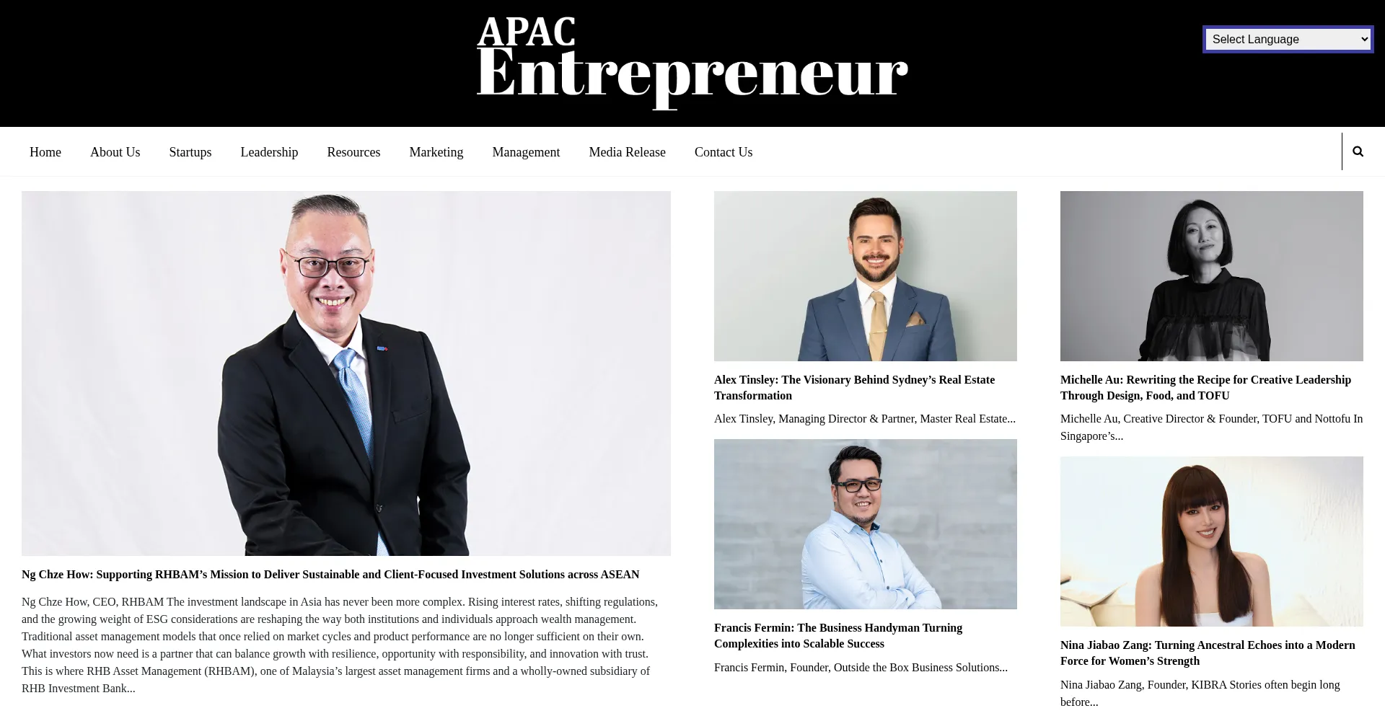Open the Michelle Au black-and-white photo
The height and width of the screenshot is (716, 1385).
tap(1212, 276)
